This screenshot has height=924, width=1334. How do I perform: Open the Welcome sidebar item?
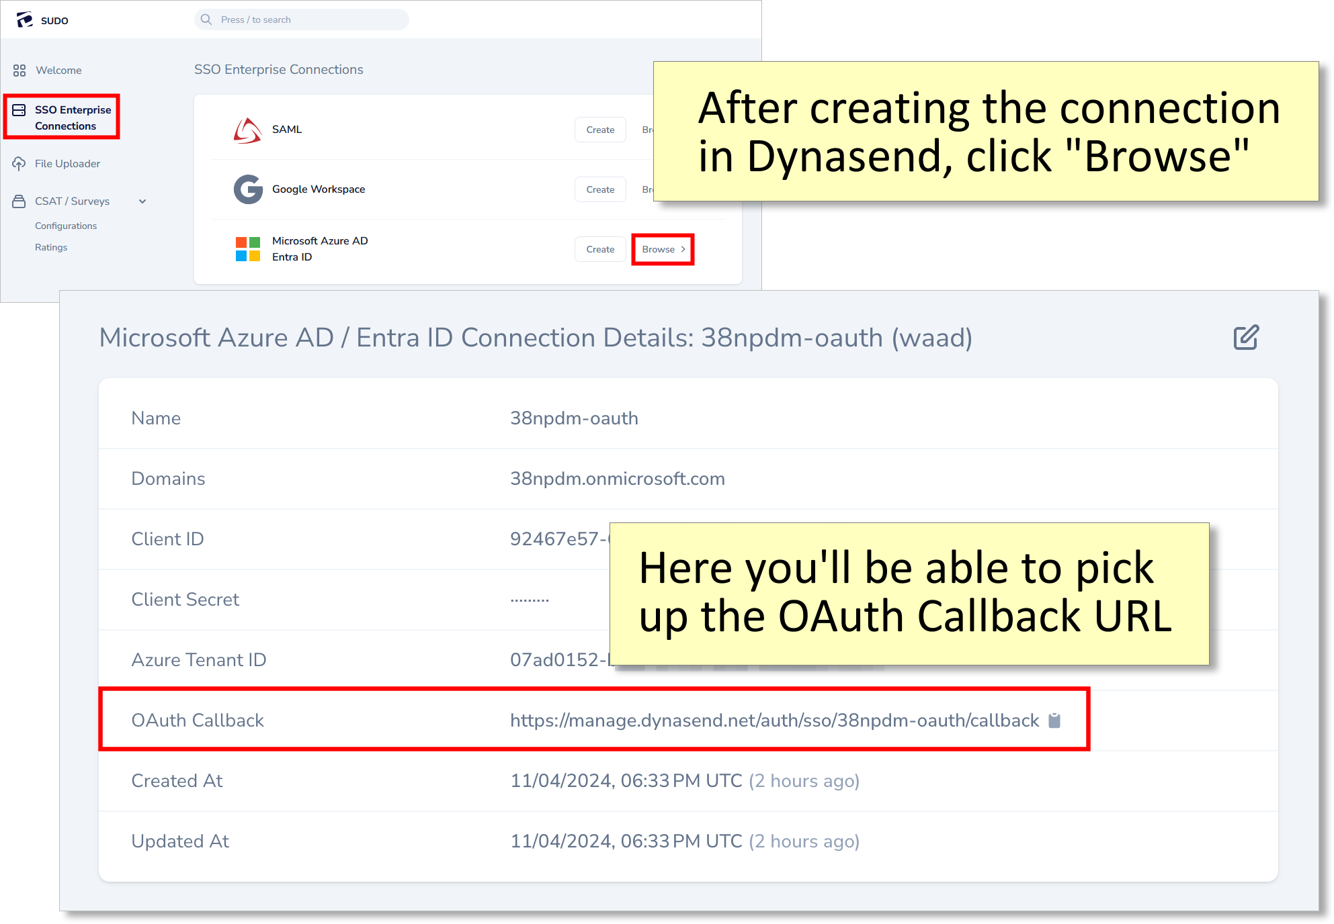tap(58, 71)
